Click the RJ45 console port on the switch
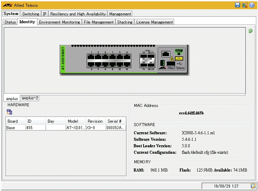258x191 pixels. [166, 54]
